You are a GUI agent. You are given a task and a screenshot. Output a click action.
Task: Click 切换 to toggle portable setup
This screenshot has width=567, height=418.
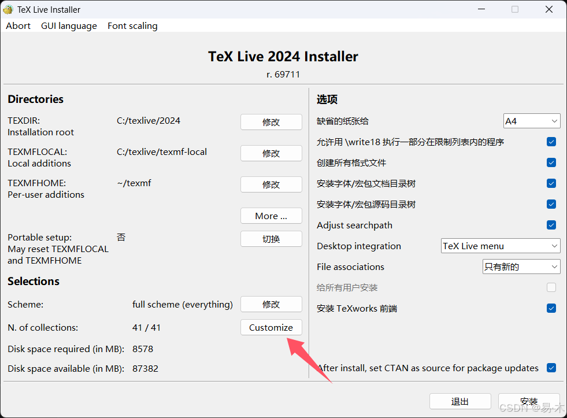click(x=270, y=239)
